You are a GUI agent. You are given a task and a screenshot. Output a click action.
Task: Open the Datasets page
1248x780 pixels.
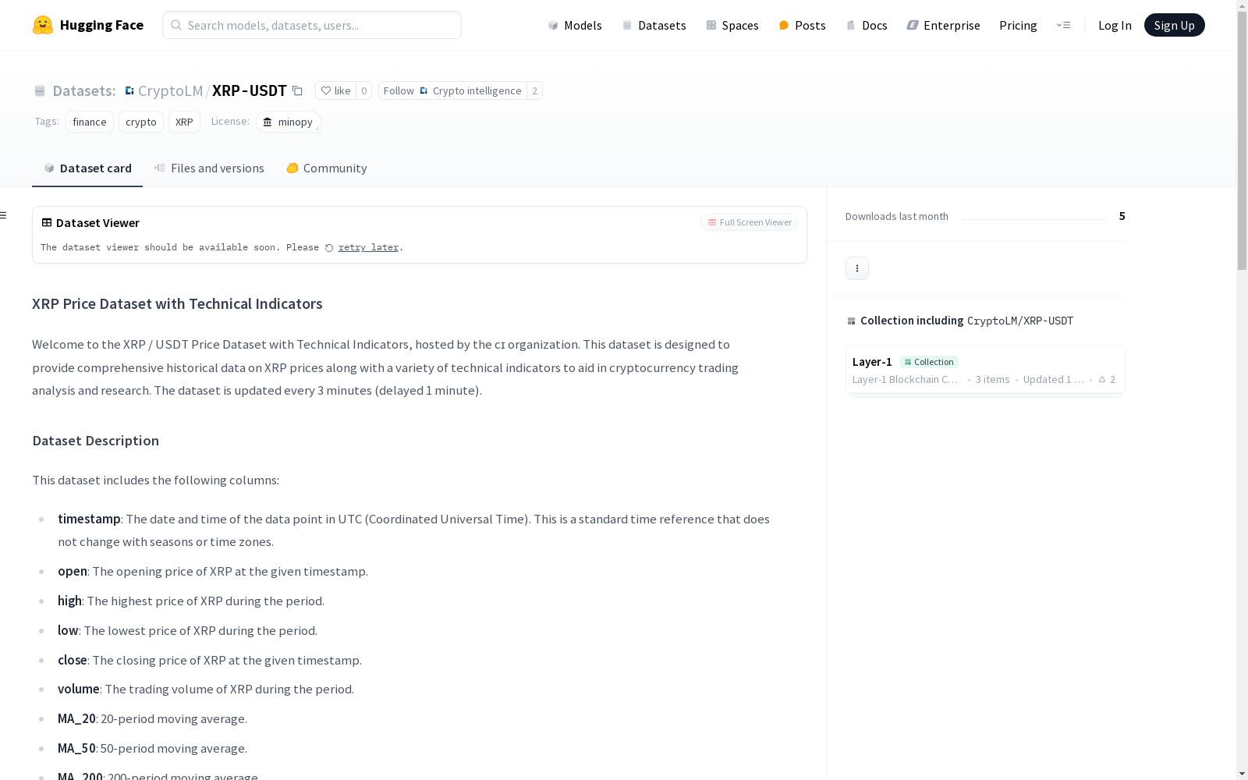tap(654, 25)
